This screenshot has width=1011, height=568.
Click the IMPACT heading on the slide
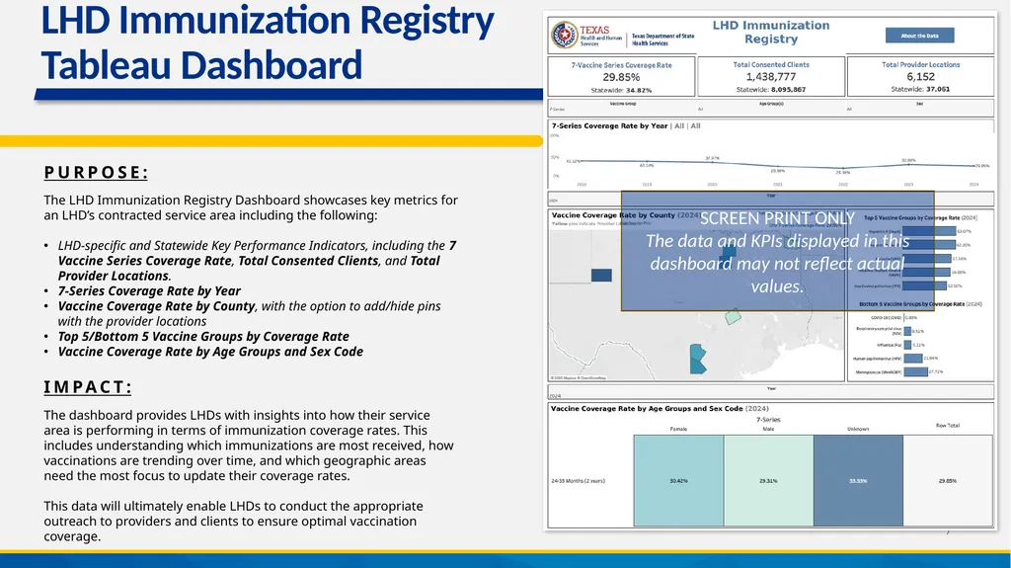pos(88,387)
